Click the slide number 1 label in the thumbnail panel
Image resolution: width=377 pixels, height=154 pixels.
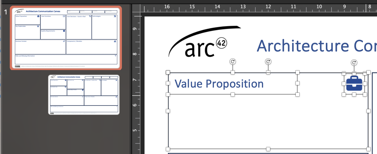[x=6, y=12]
